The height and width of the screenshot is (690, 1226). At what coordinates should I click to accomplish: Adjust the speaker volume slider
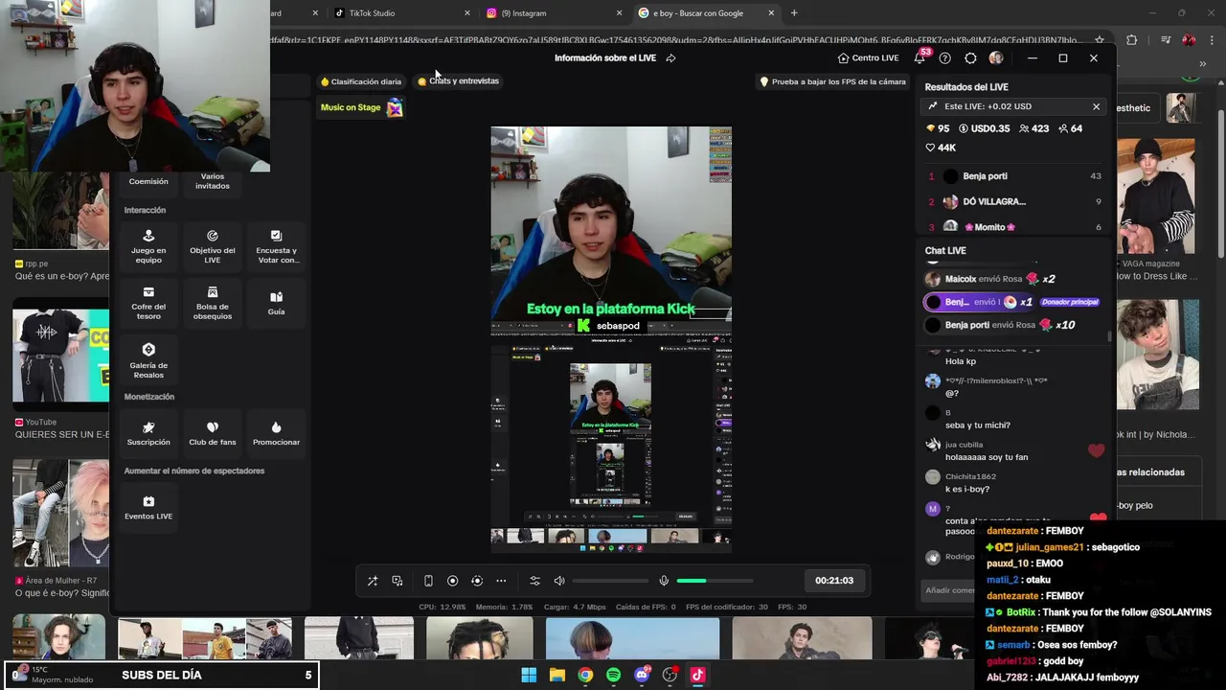tap(610, 581)
